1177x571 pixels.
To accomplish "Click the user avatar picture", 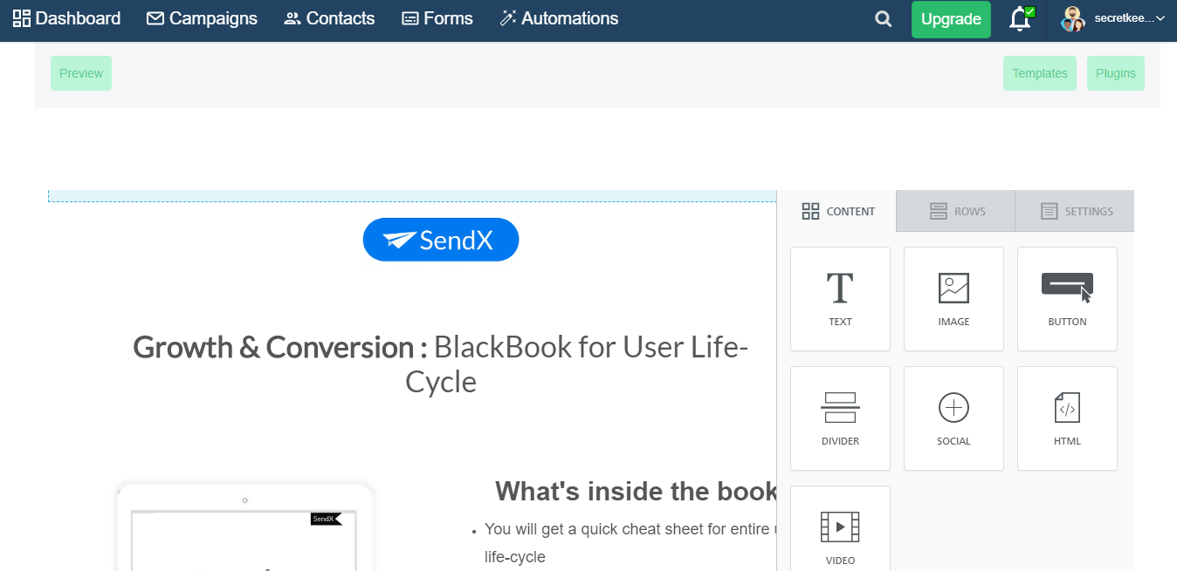I will tap(1073, 19).
